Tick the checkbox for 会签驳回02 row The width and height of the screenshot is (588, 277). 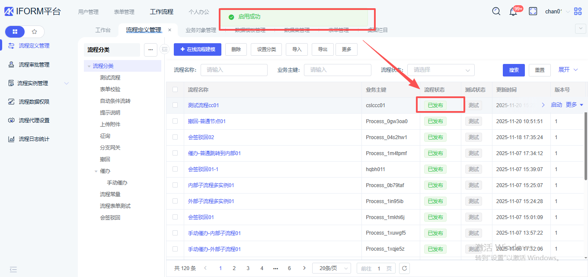(x=175, y=137)
